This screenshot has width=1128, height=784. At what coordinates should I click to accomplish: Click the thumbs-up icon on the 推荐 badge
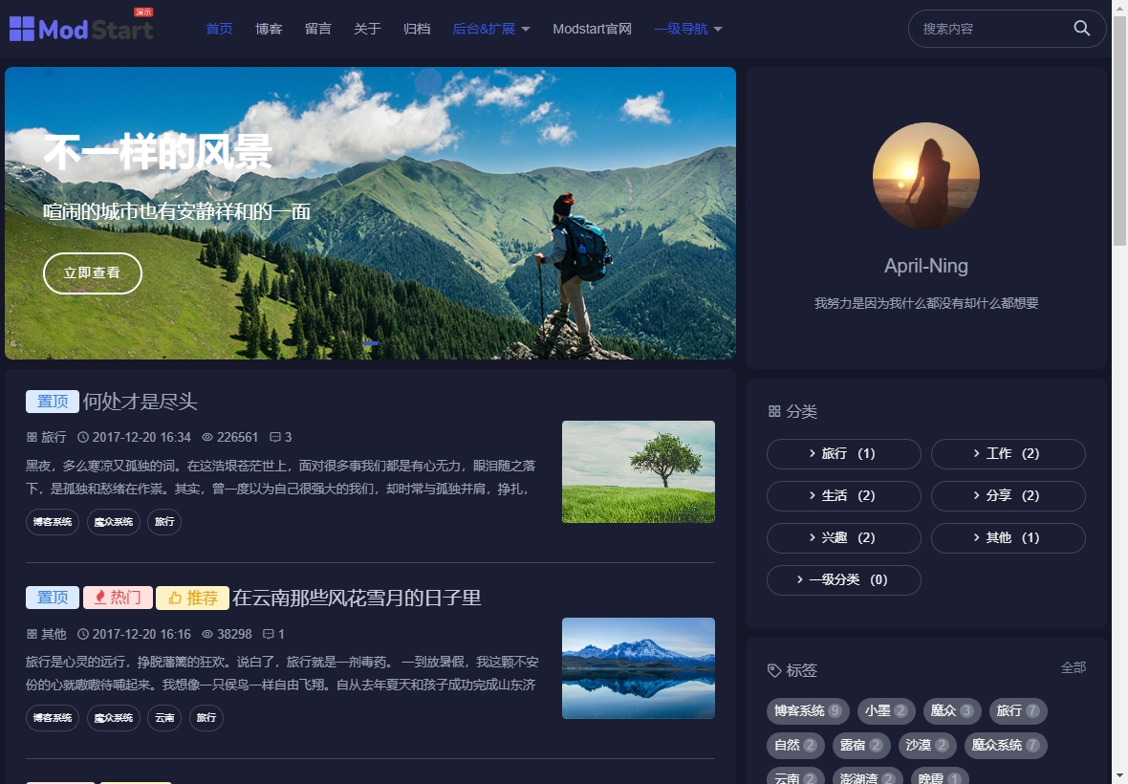[176, 598]
